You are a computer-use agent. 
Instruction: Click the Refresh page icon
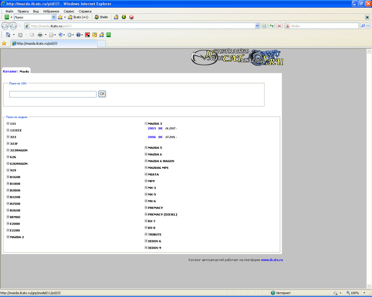[x=272, y=26]
